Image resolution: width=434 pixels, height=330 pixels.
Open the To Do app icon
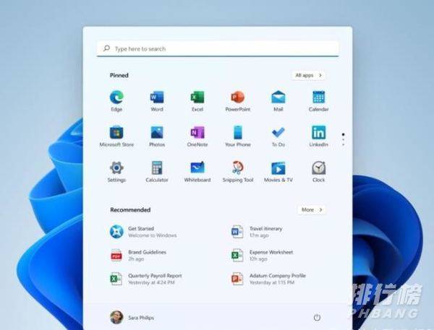pyautogui.click(x=278, y=133)
